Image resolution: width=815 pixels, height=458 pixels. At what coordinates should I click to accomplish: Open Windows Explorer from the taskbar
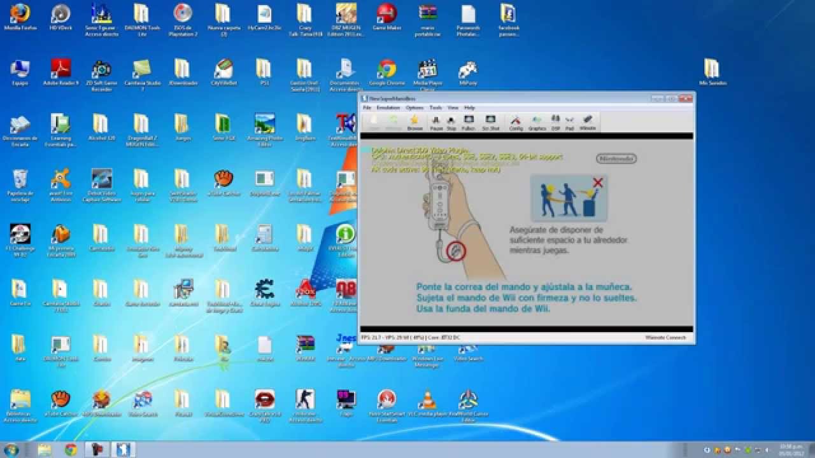(44, 450)
